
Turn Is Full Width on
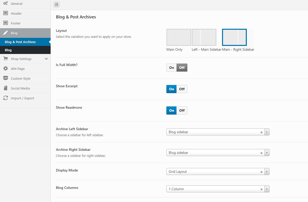coord(172,68)
